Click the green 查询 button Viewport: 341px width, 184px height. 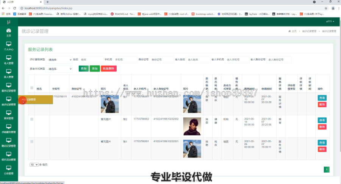83,69
